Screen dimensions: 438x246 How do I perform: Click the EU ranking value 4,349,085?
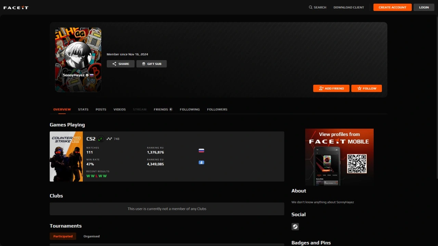pyautogui.click(x=155, y=164)
